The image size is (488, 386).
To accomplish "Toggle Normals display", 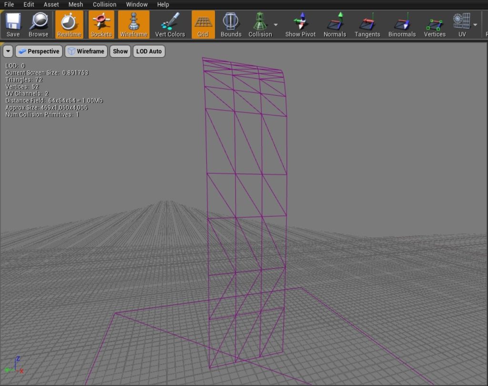I will (x=335, y=25).
